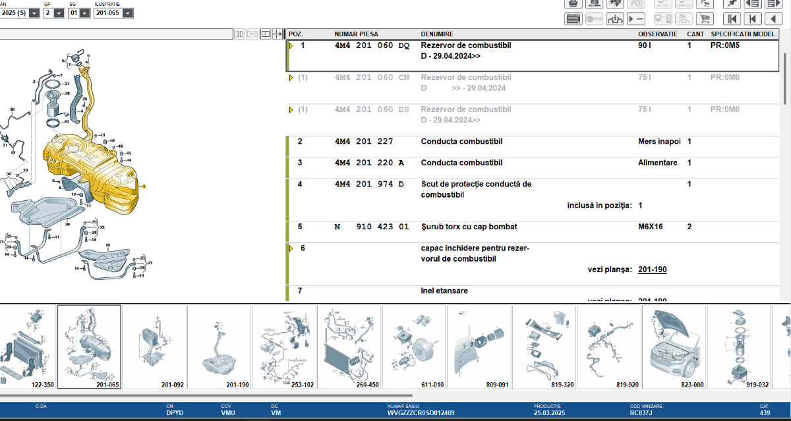Click 'Şurub torx cu cap bombat' description
Image resolution: width=791 pixels, height=421 pixels.
[469, 227]
